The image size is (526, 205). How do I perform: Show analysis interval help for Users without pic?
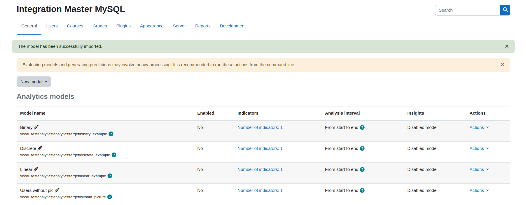coord(362,190)
